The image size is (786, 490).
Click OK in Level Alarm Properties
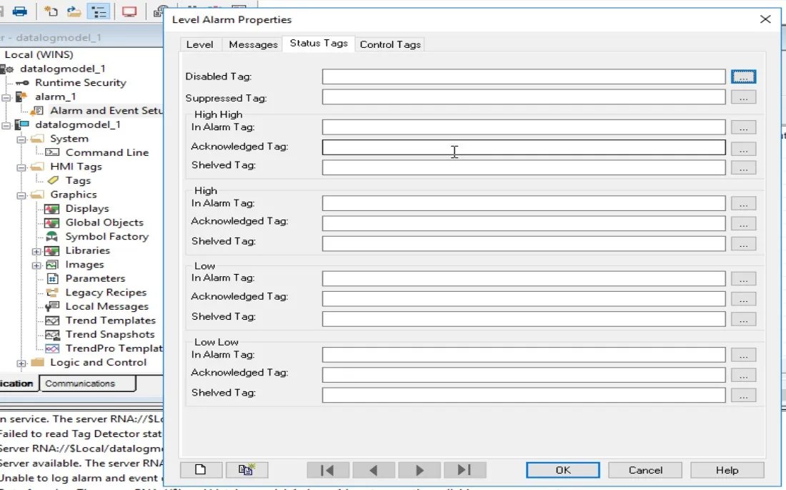(x=563, y=470)
